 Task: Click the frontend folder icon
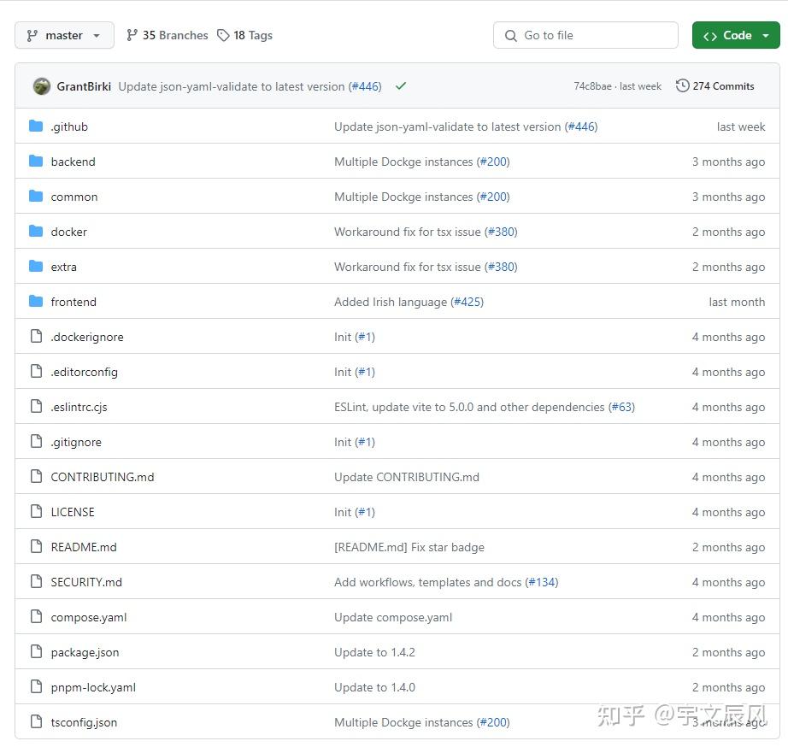pyautogui.click(x=34, y=301)
